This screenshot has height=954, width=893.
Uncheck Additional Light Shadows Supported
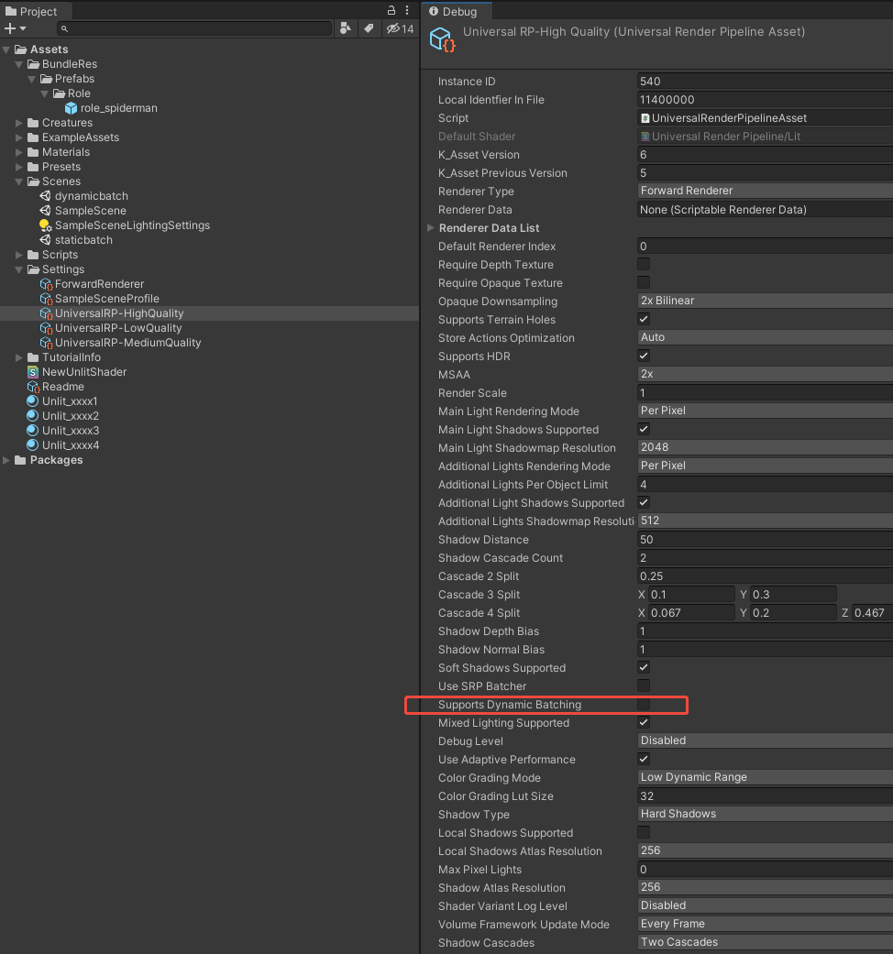644,502
